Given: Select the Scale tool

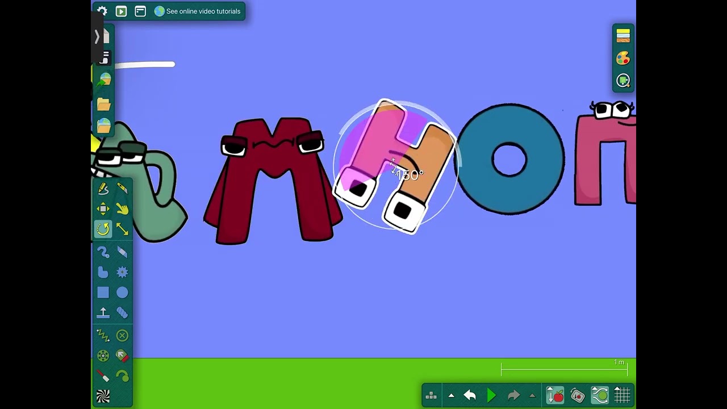Looking at the screenshot, I should (x=122, y=229).
